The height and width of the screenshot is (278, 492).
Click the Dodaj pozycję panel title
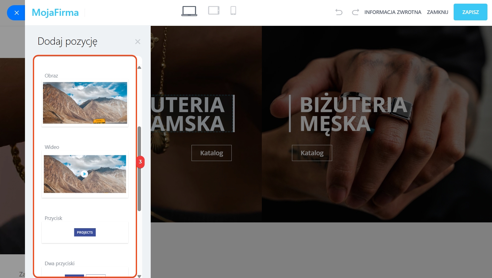[x=67, y=41]
